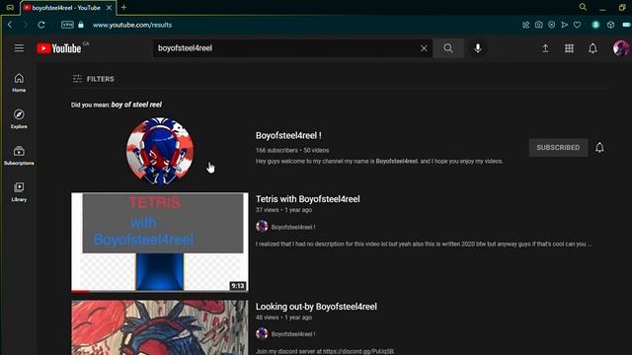Open channel name under Looking out video

click(293, 334)
